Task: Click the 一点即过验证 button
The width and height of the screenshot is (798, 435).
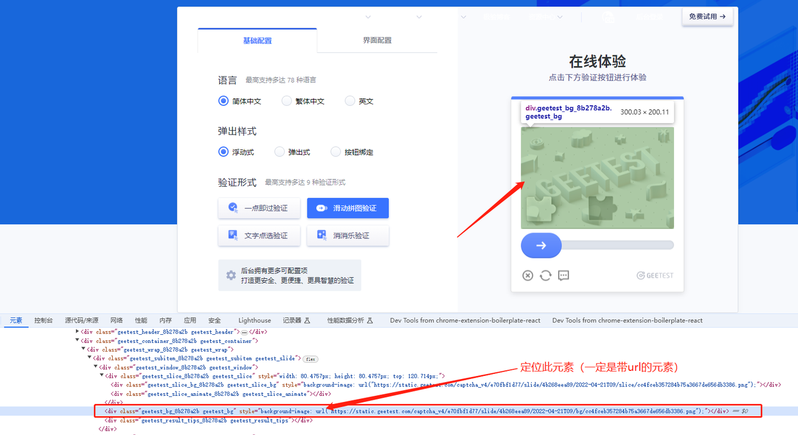Action: point(259,208)
